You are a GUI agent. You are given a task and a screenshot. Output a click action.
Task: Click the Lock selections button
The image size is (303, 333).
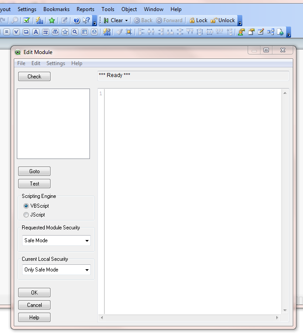[198, 20]
